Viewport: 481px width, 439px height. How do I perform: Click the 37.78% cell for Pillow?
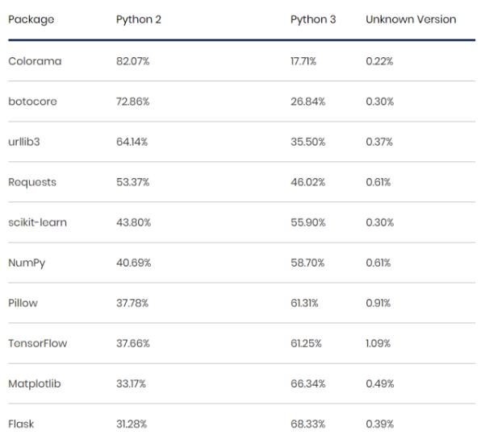[x=132, y=303]
